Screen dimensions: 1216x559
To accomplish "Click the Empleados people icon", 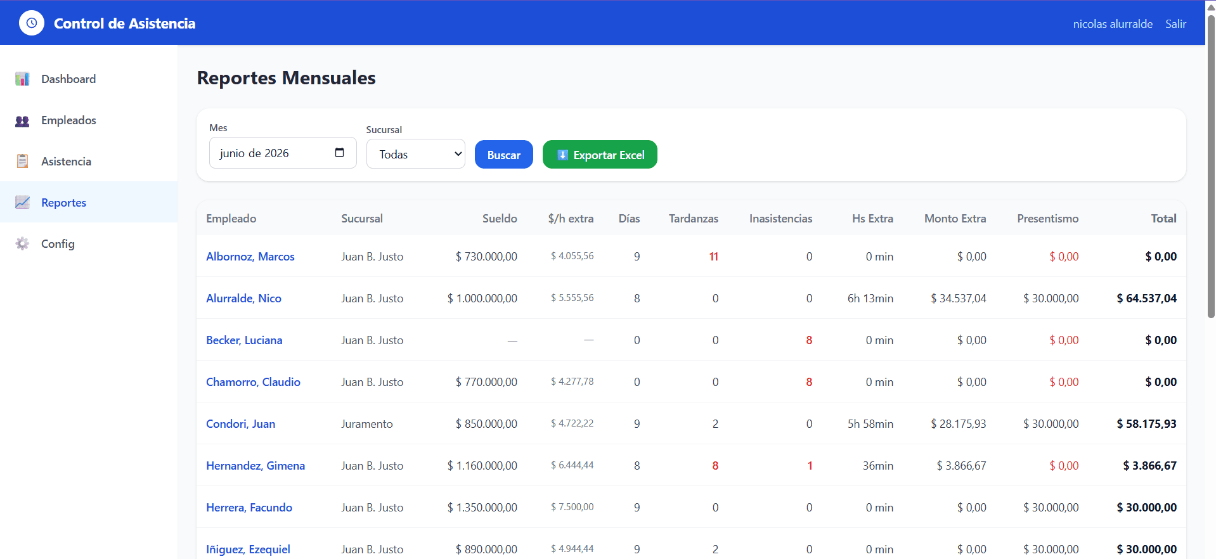I will pos(22,120).
